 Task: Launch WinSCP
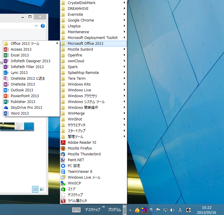pos(94,183)
